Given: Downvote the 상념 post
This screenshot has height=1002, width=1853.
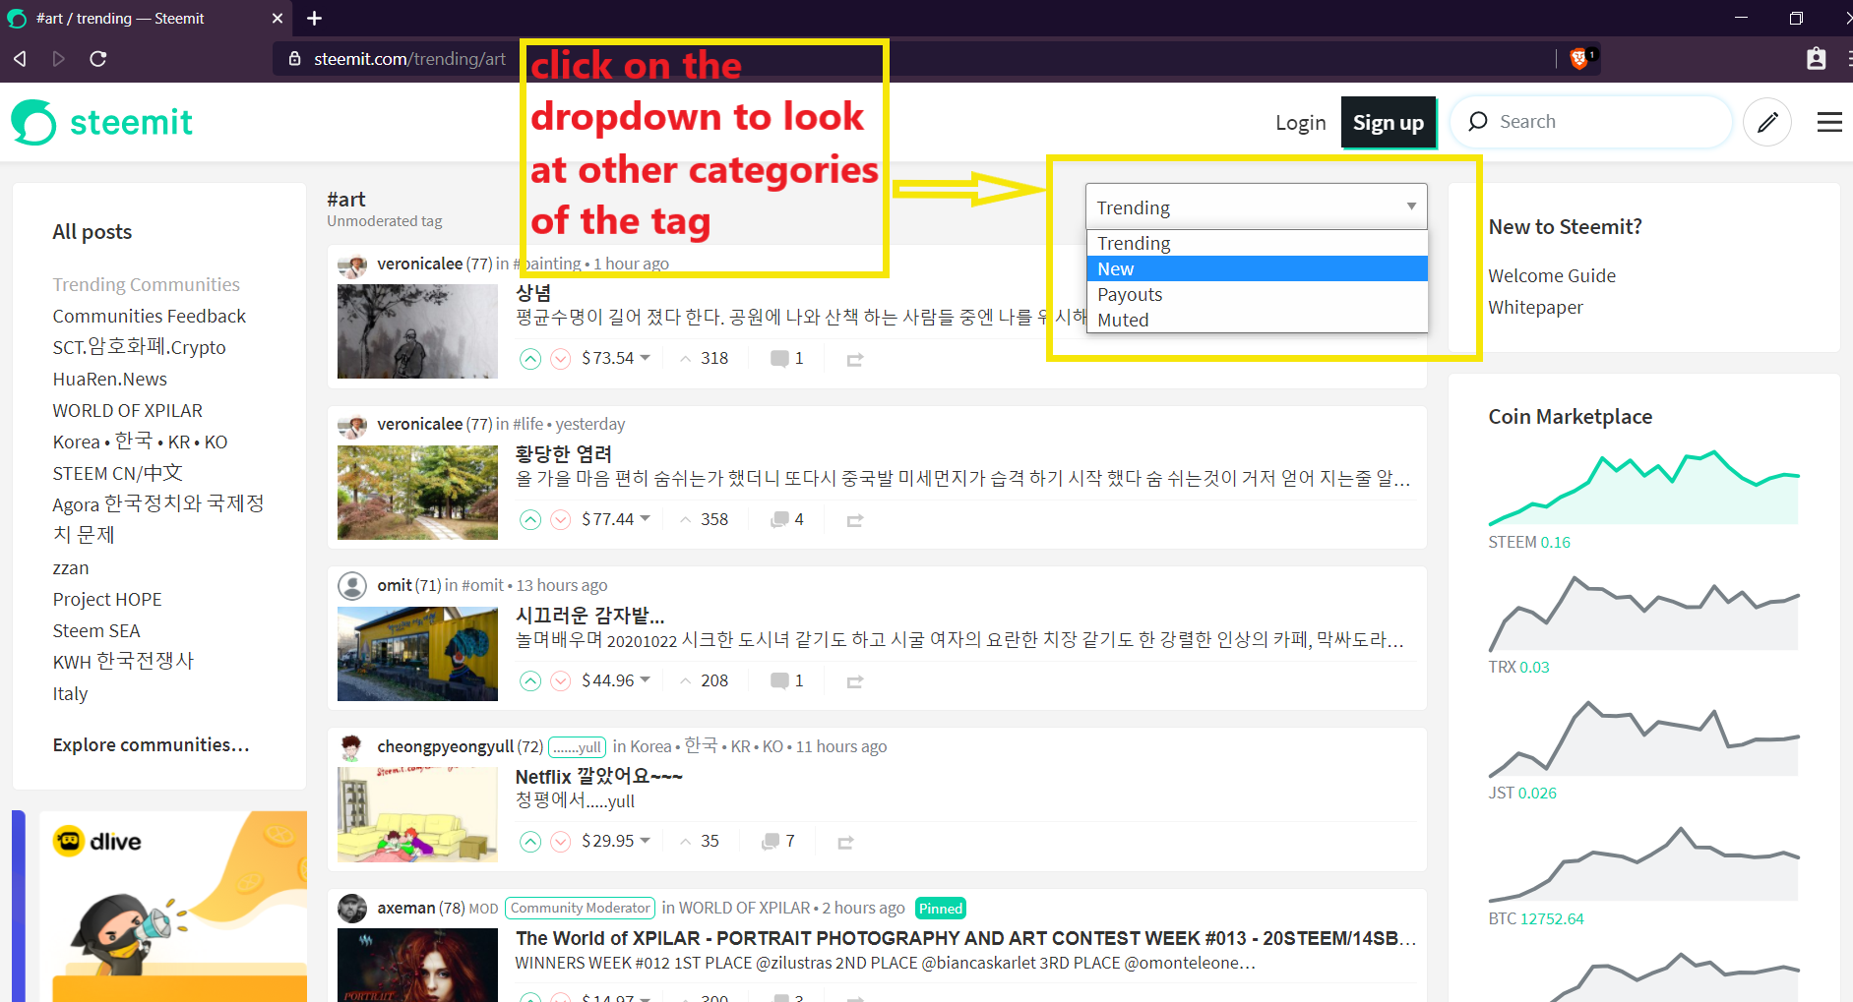Looking at the screenshot, I should click(x=561, y=359).
